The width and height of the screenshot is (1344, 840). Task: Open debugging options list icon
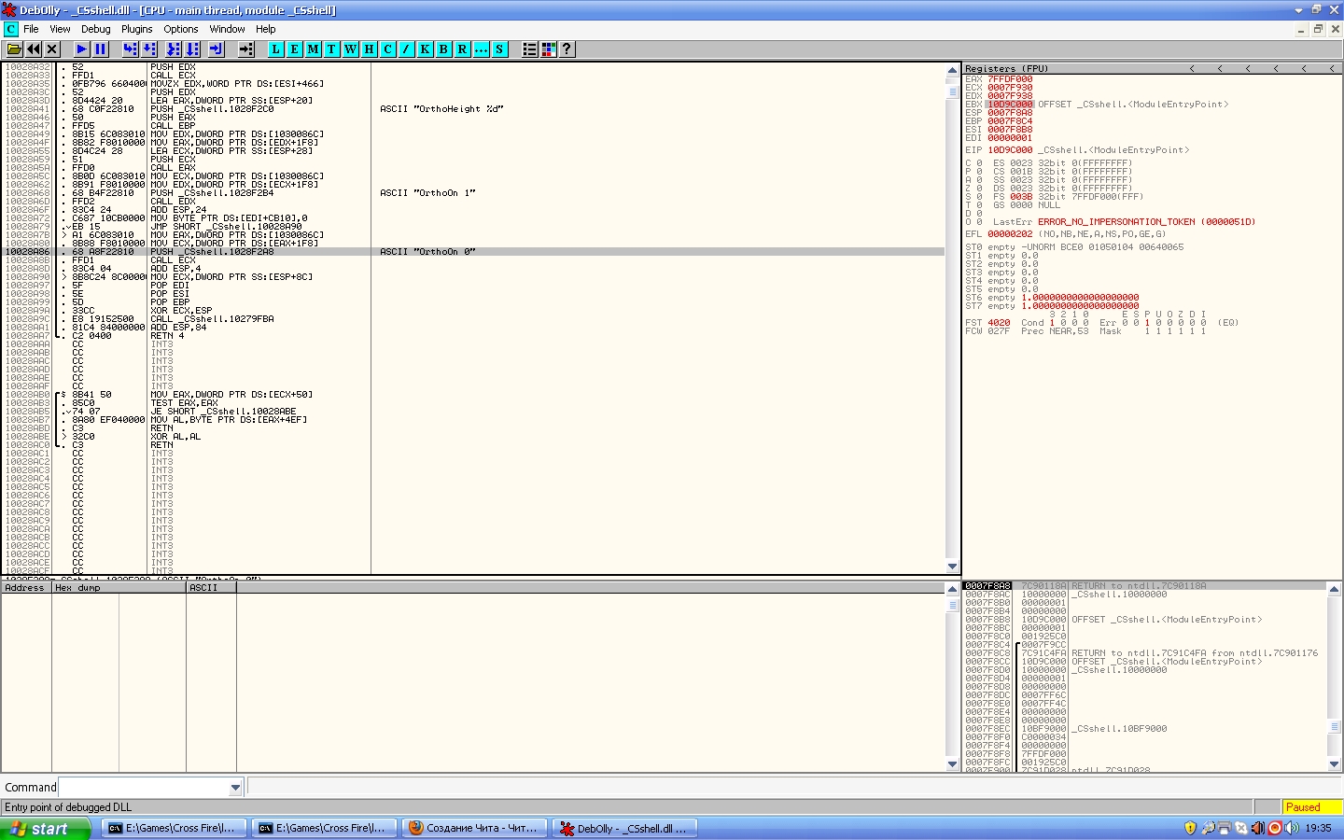click(530, 49)
